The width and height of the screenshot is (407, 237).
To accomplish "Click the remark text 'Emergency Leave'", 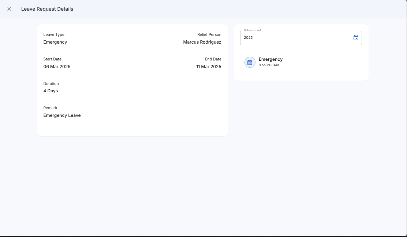I will [x=62, y=115].
